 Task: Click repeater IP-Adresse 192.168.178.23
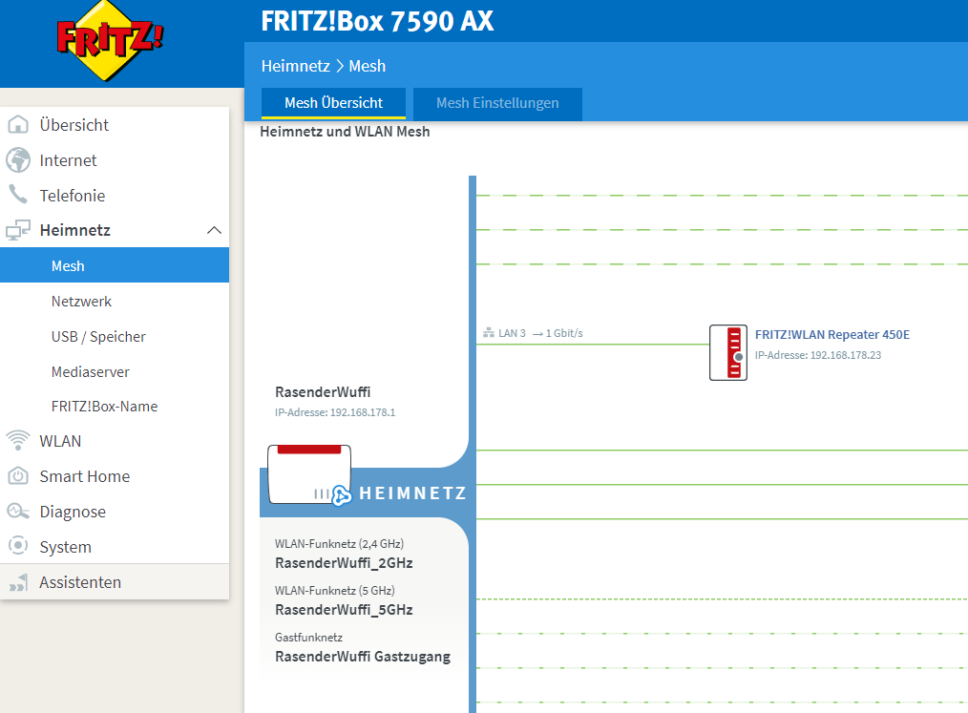tap(818, 355)
